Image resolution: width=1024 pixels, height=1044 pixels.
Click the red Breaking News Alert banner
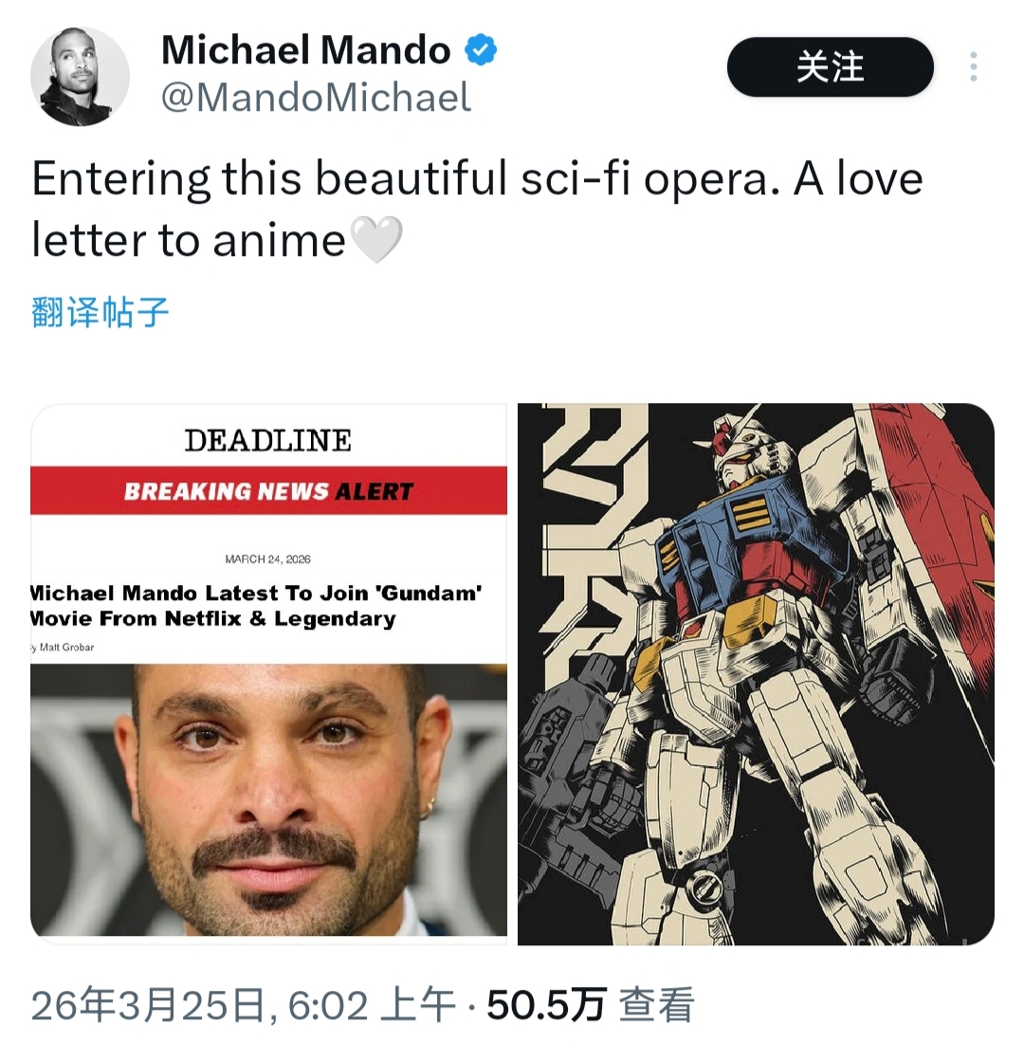pyautogui.click(x=269, y=490)
